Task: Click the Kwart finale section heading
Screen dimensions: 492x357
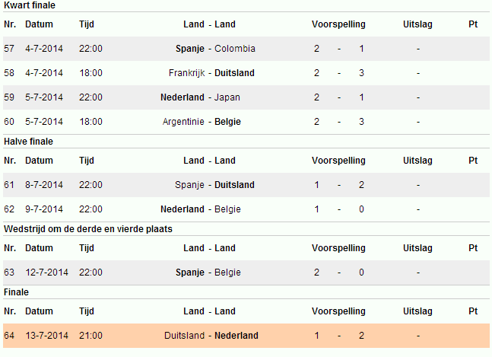Action: point(30,5)
